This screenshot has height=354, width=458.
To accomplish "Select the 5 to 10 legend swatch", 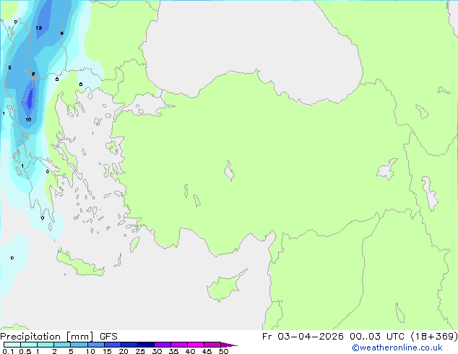I will coord(79,345).
